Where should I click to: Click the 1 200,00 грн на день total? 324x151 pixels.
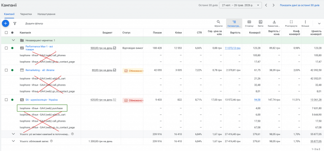click(x=100, y=141)
